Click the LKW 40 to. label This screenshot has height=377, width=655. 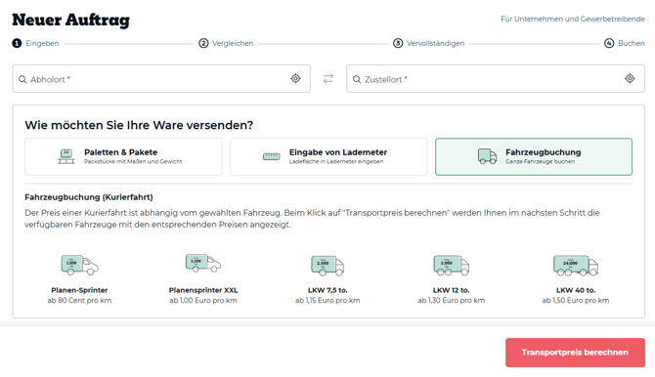point(576,290)
